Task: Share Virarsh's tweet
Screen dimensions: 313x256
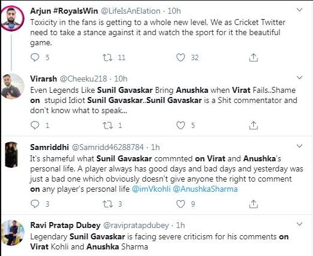Action: point(253,125)
